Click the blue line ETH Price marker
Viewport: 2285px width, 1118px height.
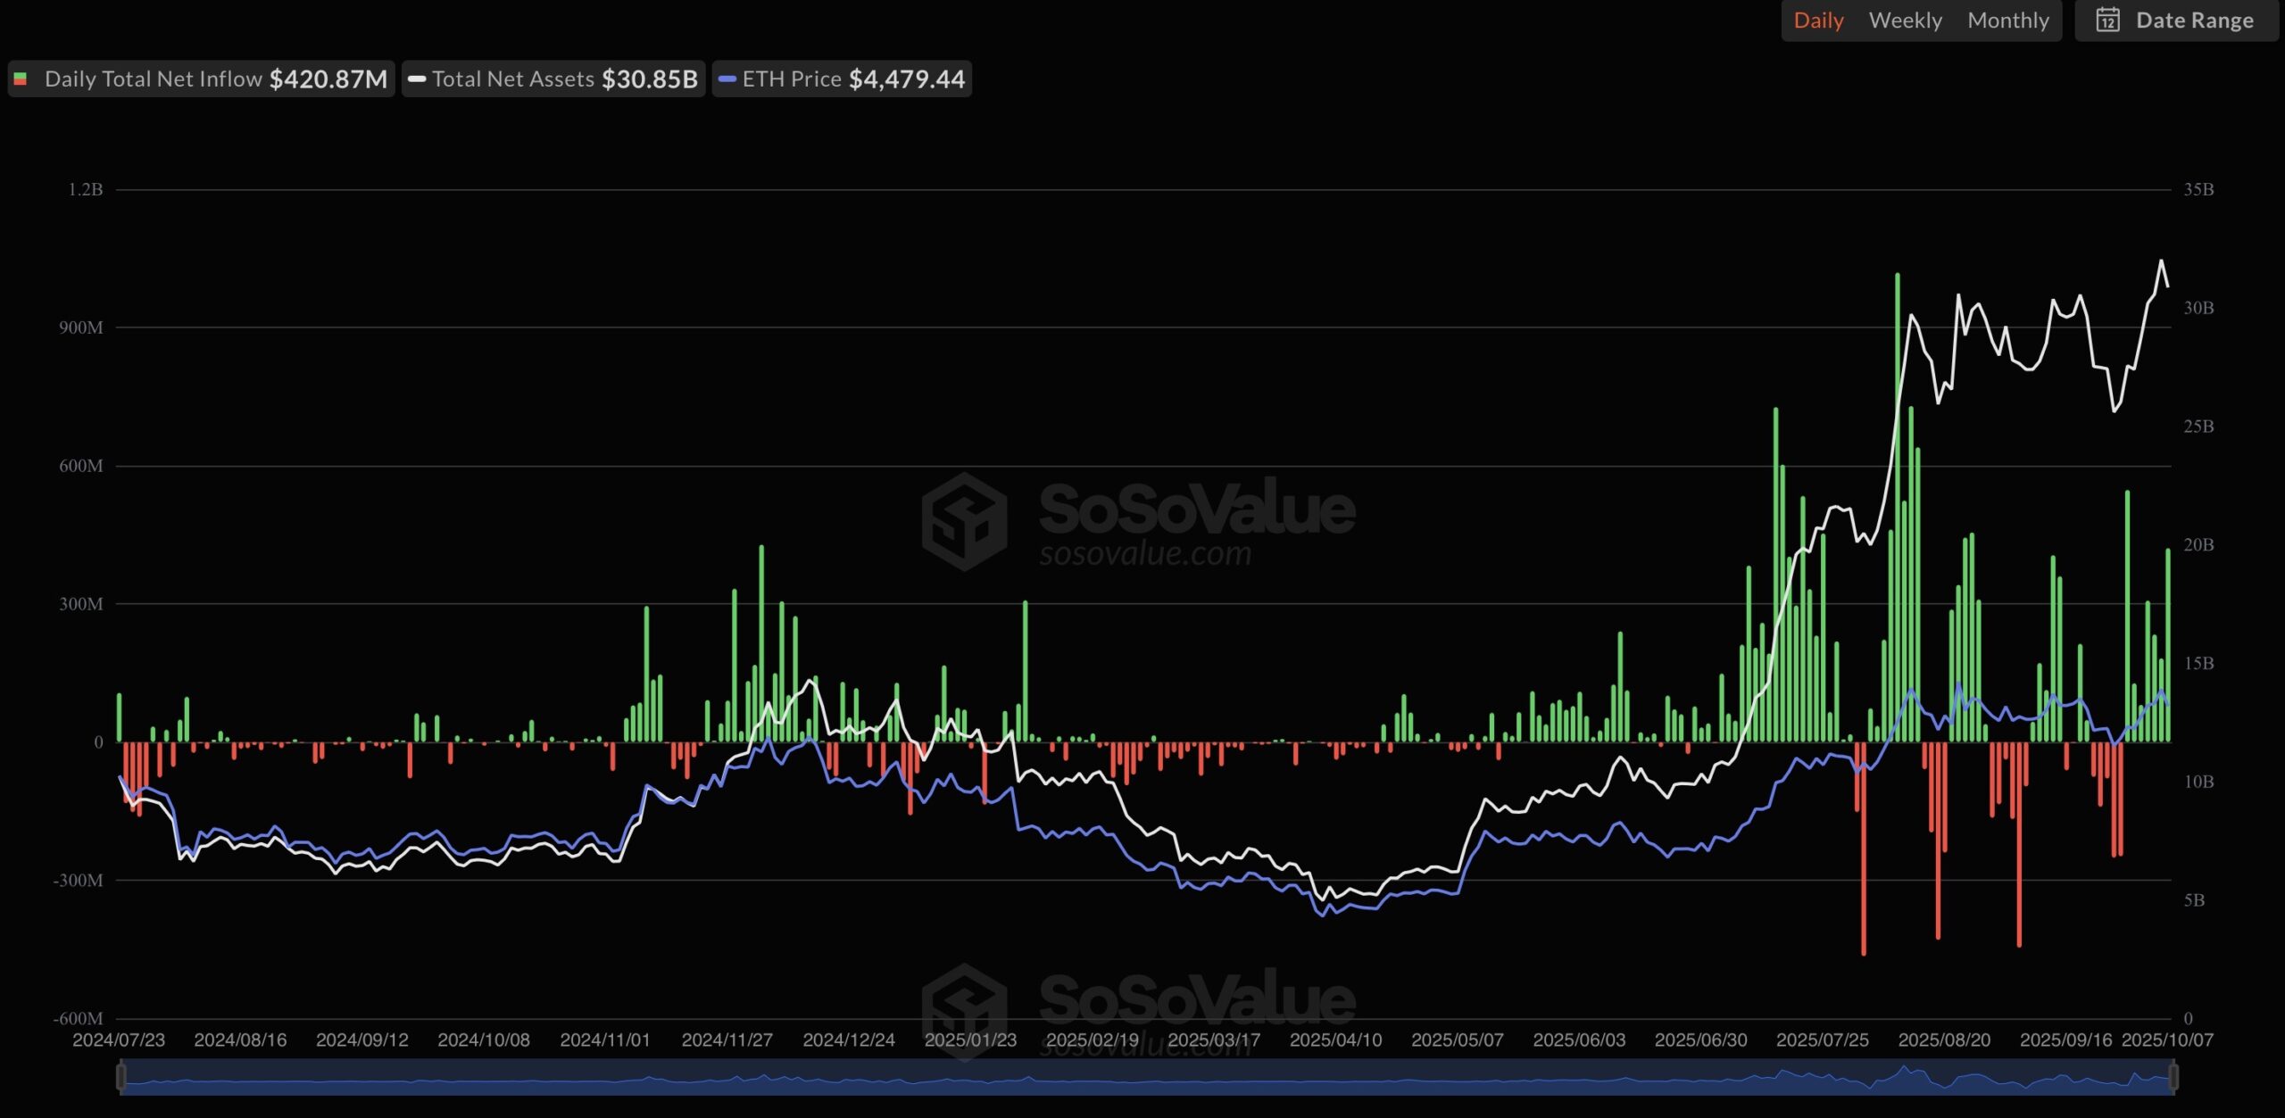(x=727, y=79)
